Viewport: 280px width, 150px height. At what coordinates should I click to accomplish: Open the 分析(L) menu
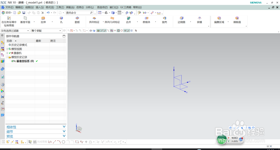(90, 7)
